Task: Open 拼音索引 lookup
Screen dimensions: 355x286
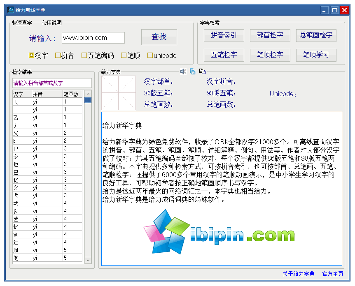Action: pyautogui.click(x=224, y=35)
